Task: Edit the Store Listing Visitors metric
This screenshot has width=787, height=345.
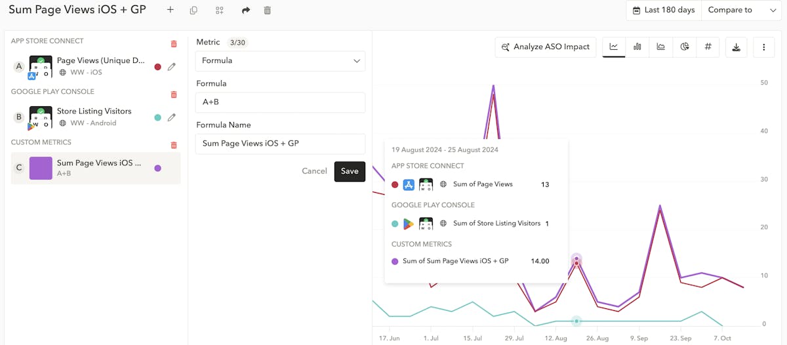Action: [172, 117]
